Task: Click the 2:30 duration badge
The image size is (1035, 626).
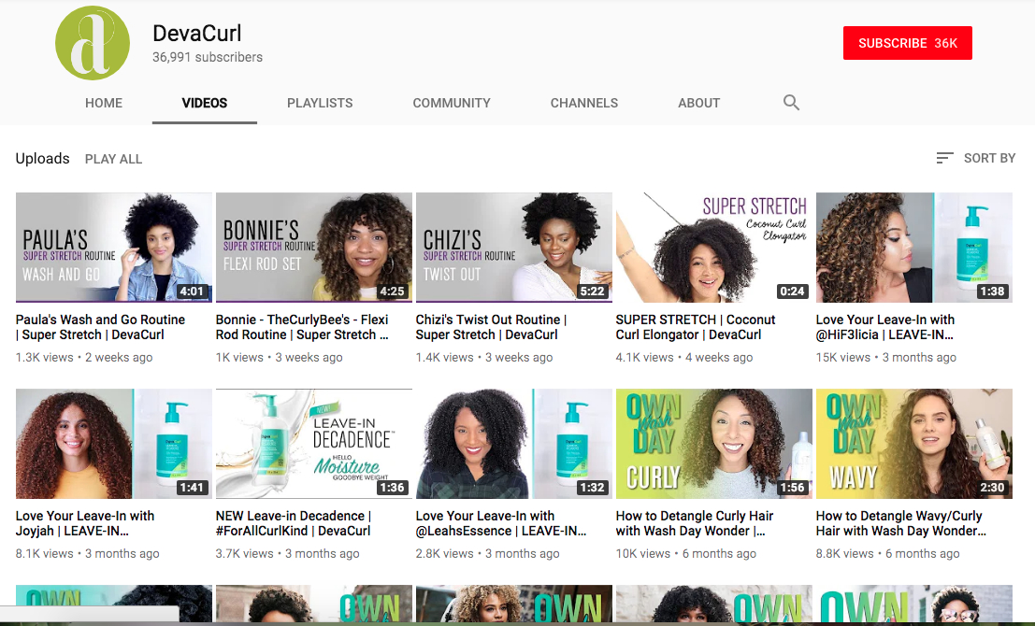Action: pos(992,488)
